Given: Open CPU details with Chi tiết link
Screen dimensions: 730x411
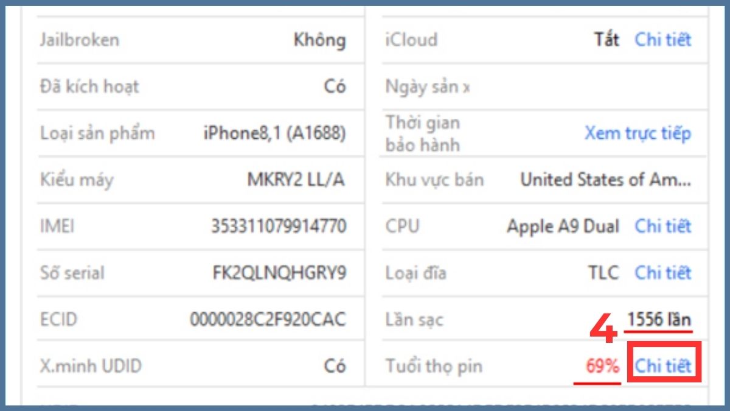Looking at the screenshot, I should 663,226.
